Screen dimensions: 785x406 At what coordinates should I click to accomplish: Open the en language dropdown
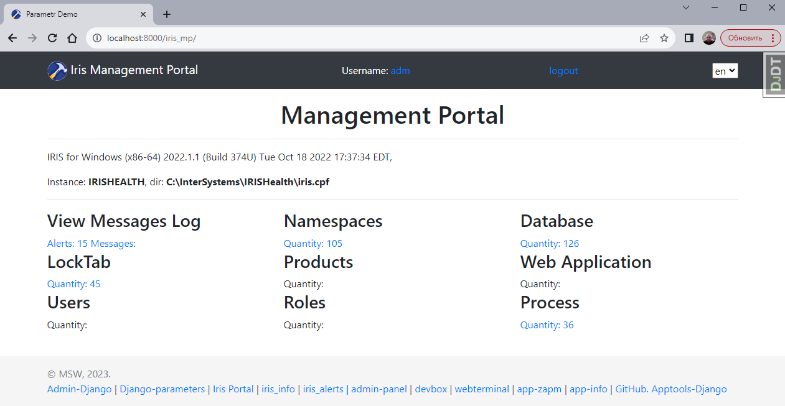coord(725,71)
